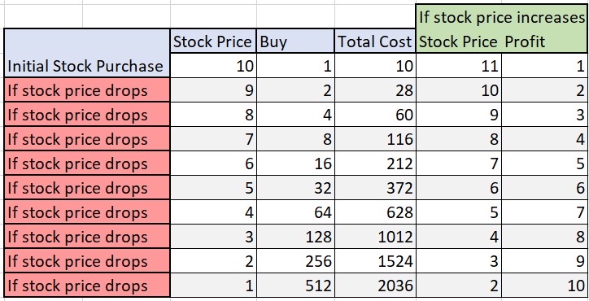
Task: Select the Initial Stock Purchase cell
Action: (87, 53)
